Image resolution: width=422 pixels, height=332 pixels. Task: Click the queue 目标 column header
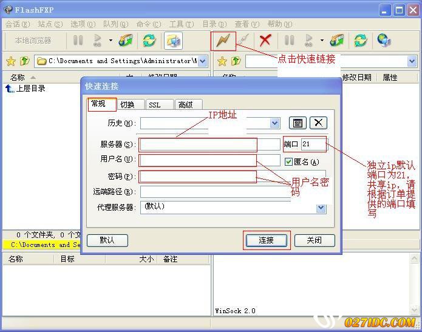click(x=80, y=259)
